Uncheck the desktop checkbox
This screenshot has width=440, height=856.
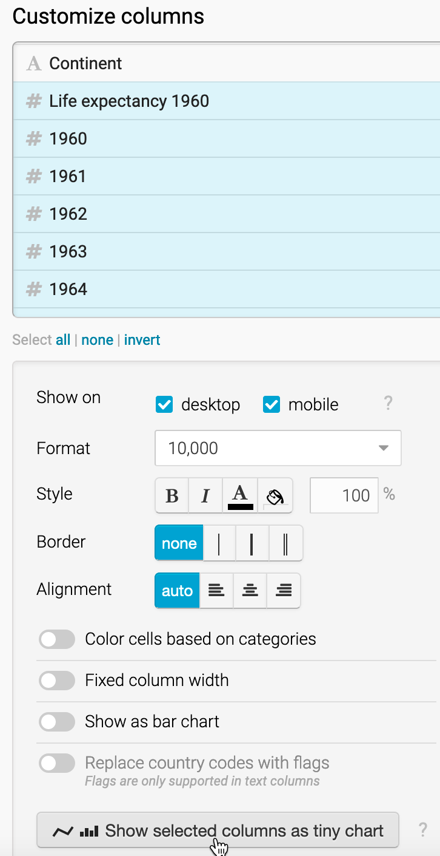pos(164,404)
